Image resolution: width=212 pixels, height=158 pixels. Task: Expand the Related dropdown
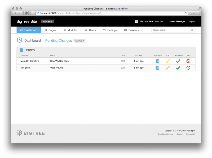pyautogui.click(x=79, y=41)
